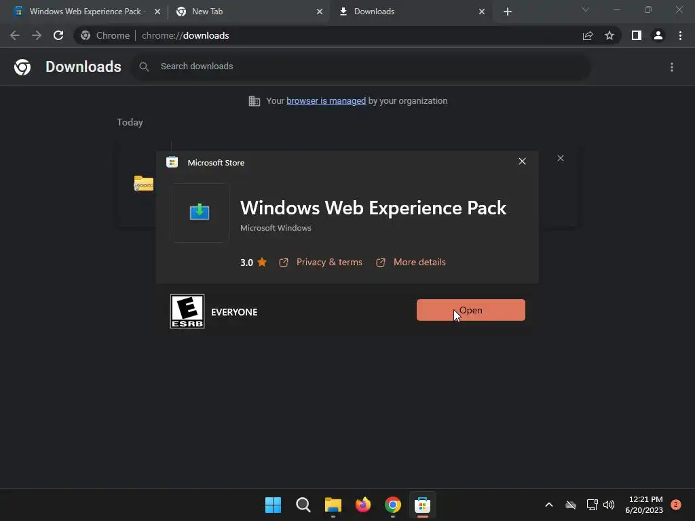The image size is (695, 521).
Task: Open Firefox from the taskbar
Action: [x=363, y=505]
